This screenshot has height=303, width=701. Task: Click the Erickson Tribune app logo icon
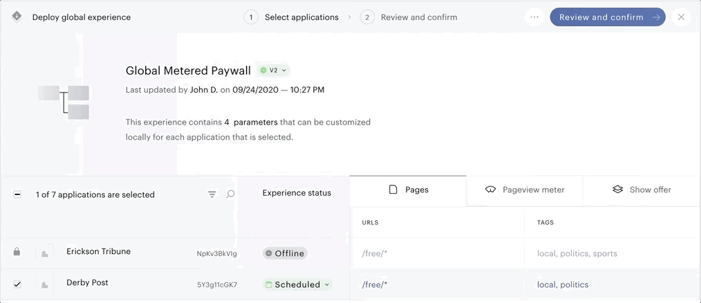pos(45,253)
